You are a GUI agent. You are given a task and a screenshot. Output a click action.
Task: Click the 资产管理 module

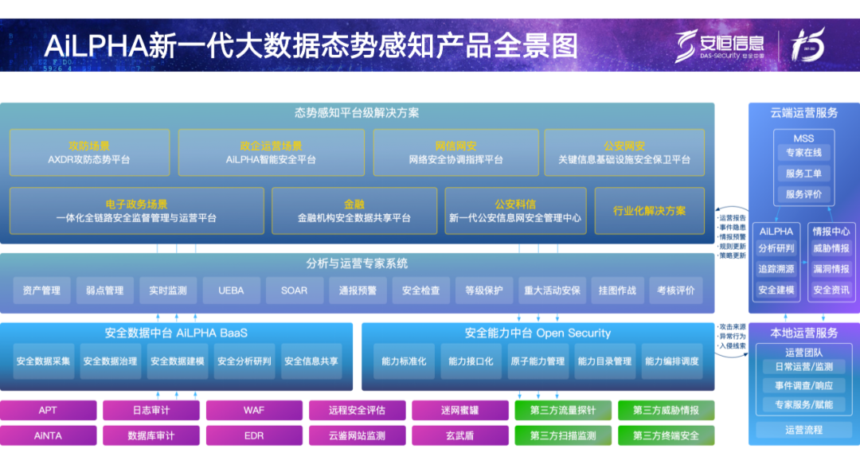coord(41,291)
